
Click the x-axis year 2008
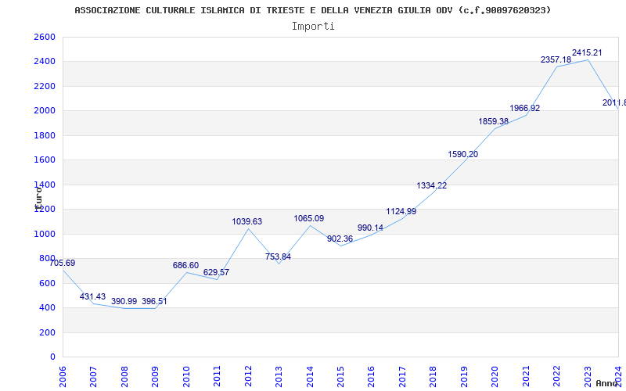[124, 376]
